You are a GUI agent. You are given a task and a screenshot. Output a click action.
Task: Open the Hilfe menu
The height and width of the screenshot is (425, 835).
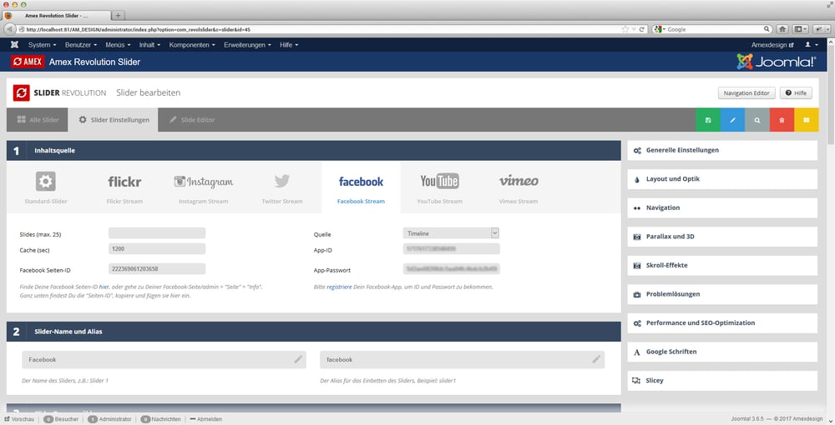tap(289, 45)
